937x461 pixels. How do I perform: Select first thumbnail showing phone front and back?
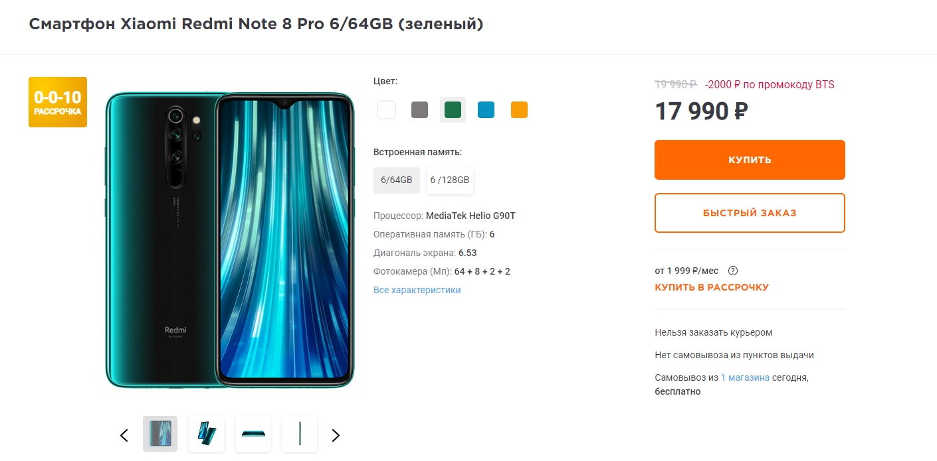[160, 434]
